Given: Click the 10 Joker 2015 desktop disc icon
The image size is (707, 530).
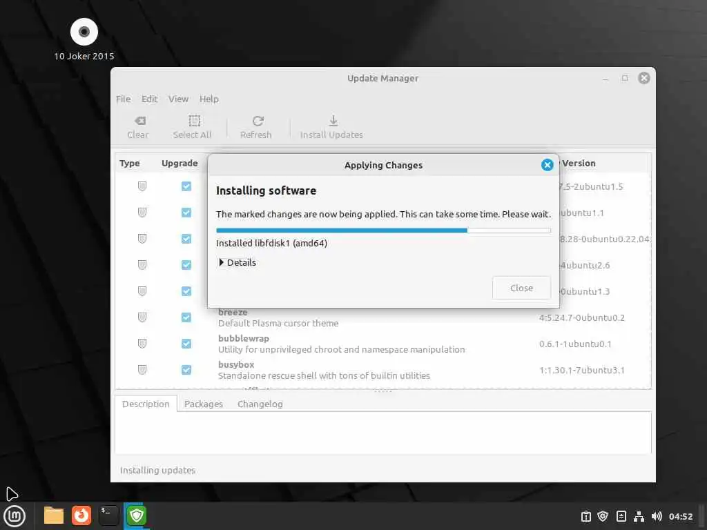Looking at the screenshot, I should 84,32.
